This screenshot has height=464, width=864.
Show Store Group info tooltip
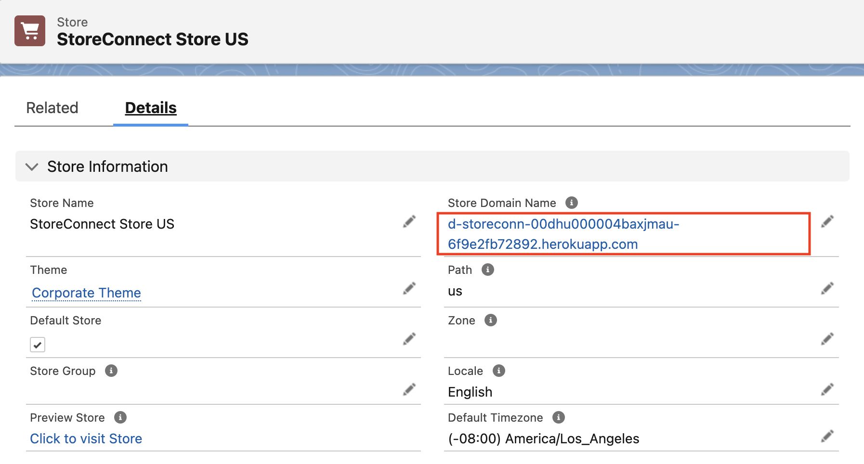tap(111, 371)
